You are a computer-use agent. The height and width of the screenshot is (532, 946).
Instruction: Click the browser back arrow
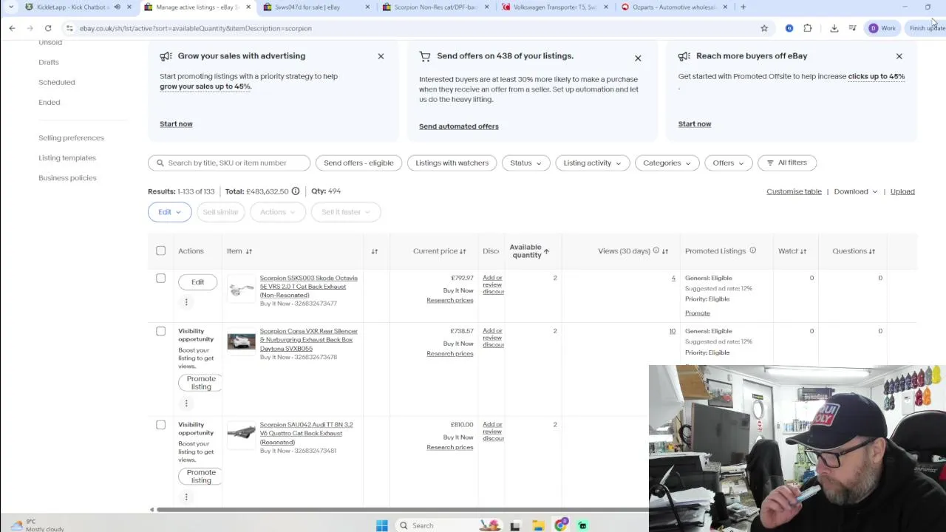pyautogui.click(x=12, y=28)
